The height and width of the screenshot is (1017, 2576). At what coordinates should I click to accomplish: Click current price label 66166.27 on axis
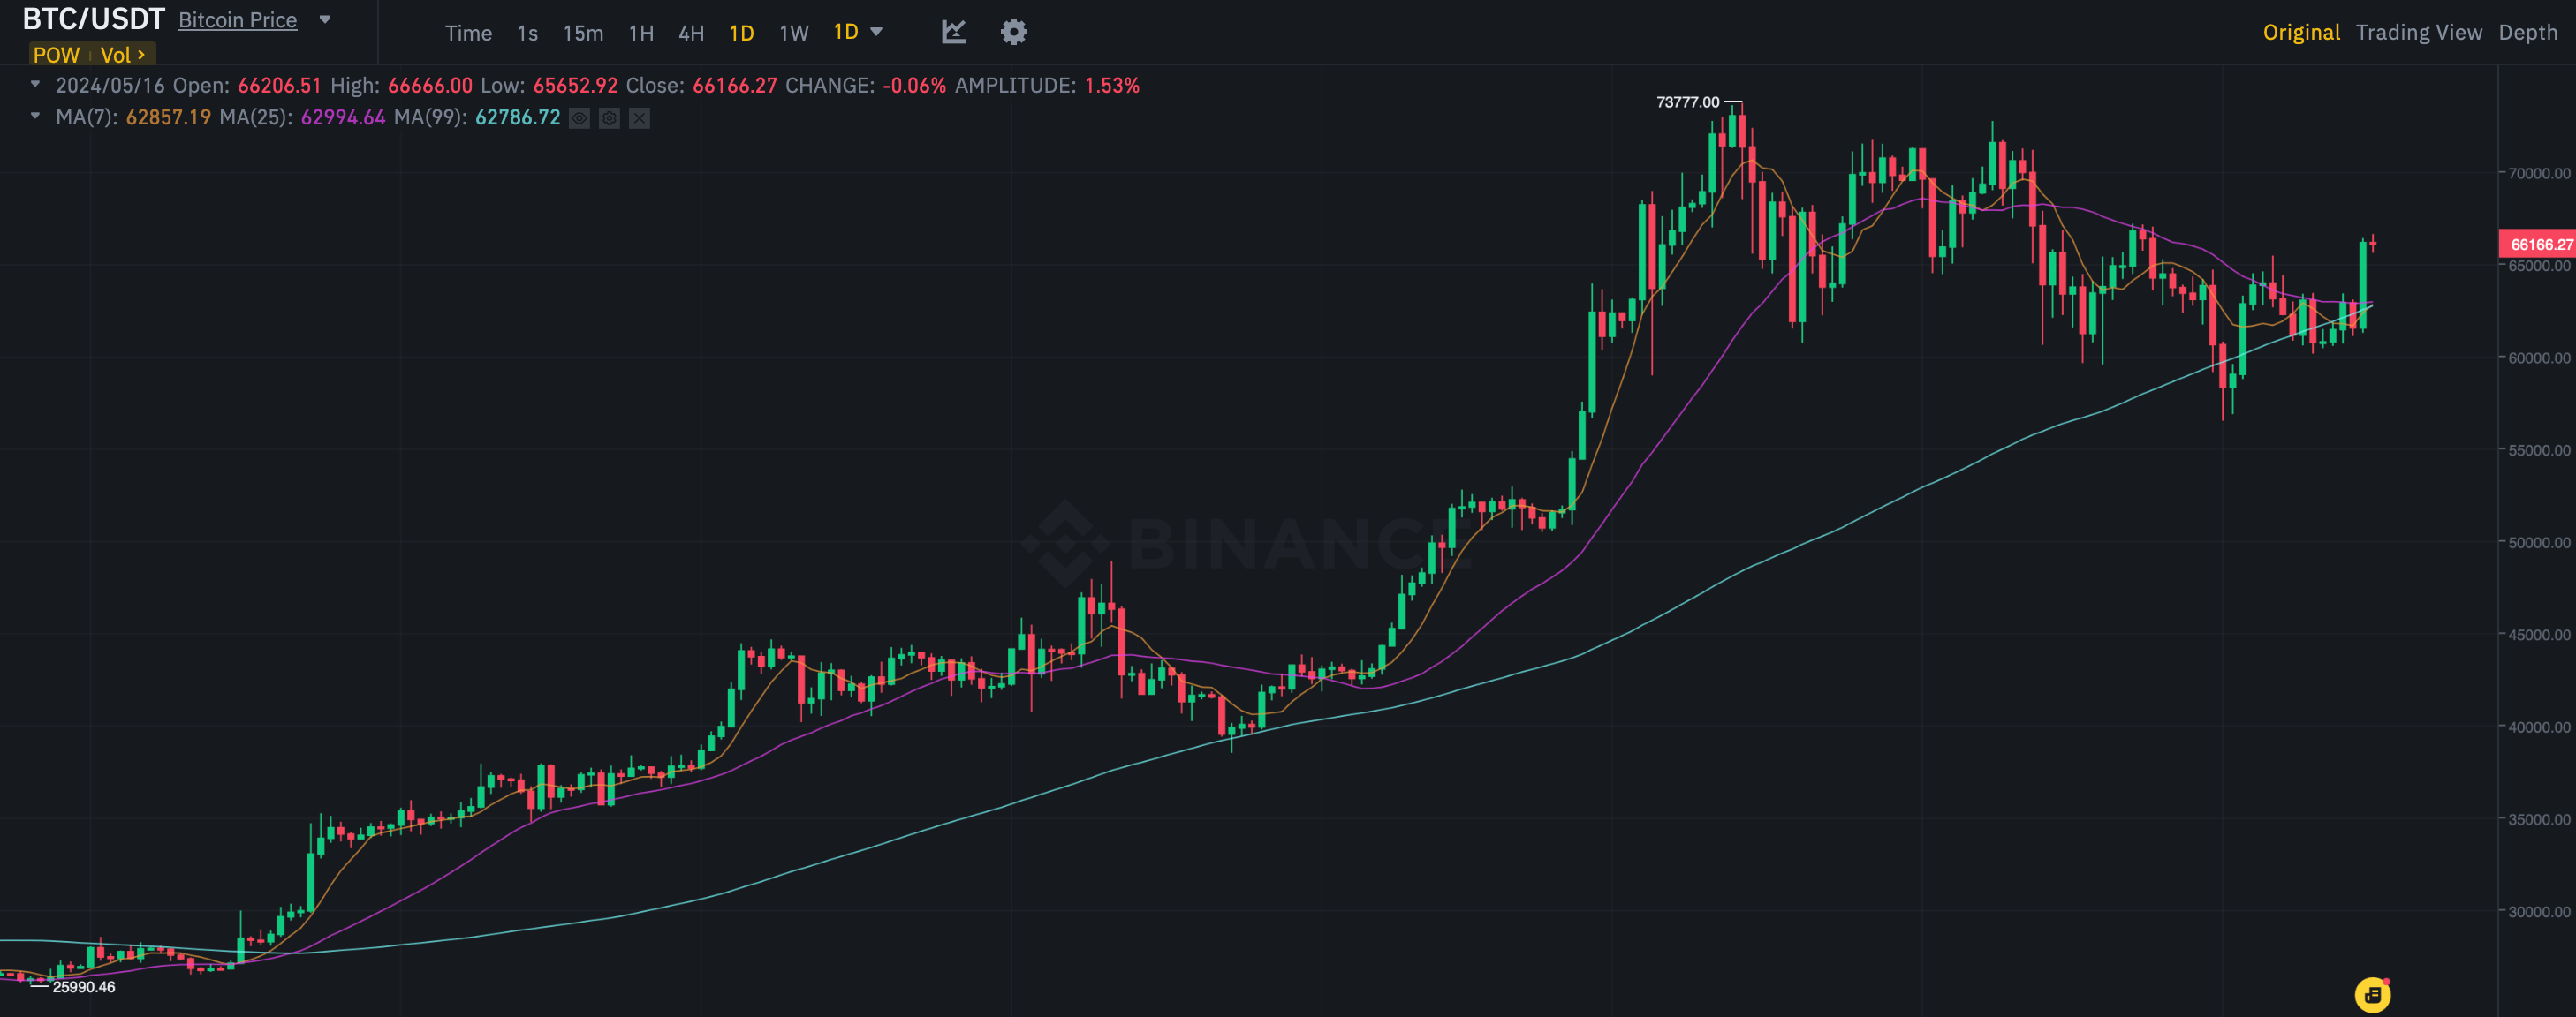coord(2540,244)
